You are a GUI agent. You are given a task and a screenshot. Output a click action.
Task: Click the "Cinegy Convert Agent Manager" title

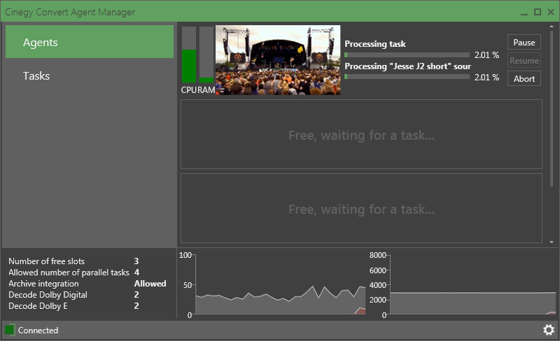(70, 12)
